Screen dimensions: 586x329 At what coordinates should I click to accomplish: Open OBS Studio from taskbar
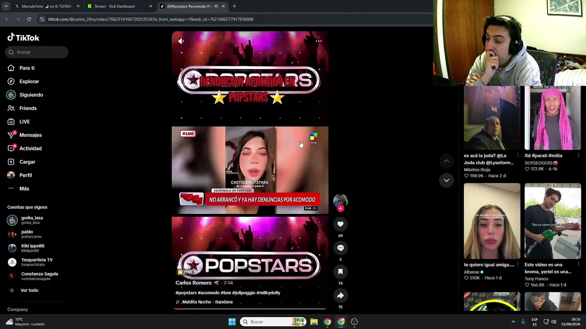(354, 322)
